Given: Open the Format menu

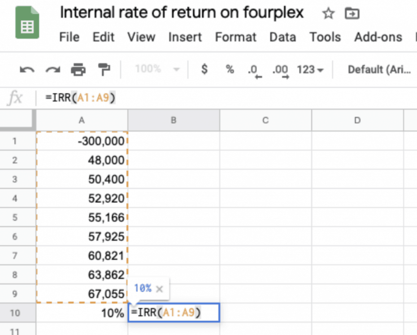Looking at the screenshot, I should coord(235,37).
